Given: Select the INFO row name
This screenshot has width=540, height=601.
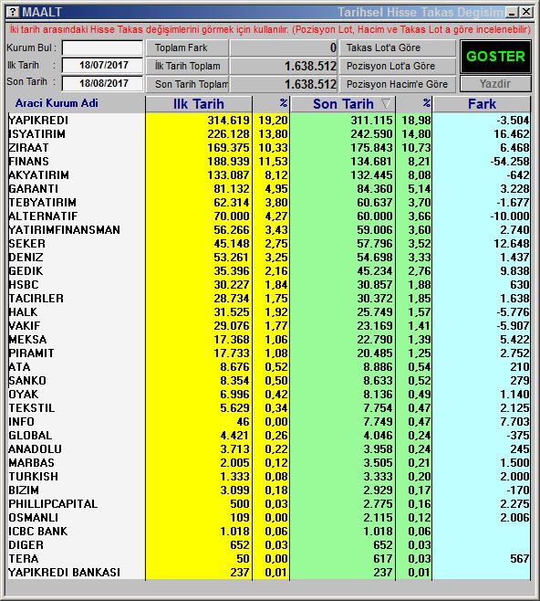Looking at the screenshot, I should click(x=21, y=422).
